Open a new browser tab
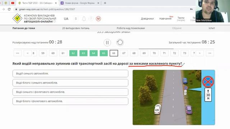The width and height of the screenshot is (230, 129). (x=105, y=3)
